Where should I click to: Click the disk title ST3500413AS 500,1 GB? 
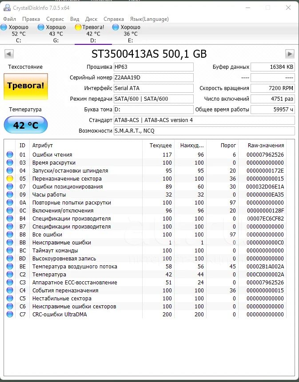pyautogui.click(x=149, y=54)
